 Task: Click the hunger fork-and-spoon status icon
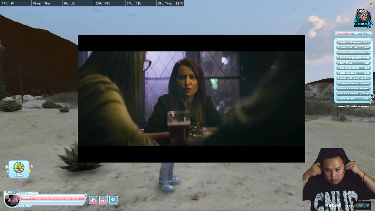tap(93, 200)
